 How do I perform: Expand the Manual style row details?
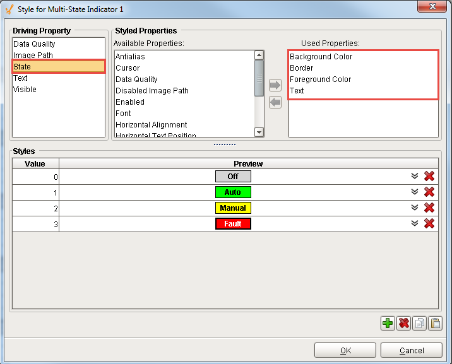(415, 208)
